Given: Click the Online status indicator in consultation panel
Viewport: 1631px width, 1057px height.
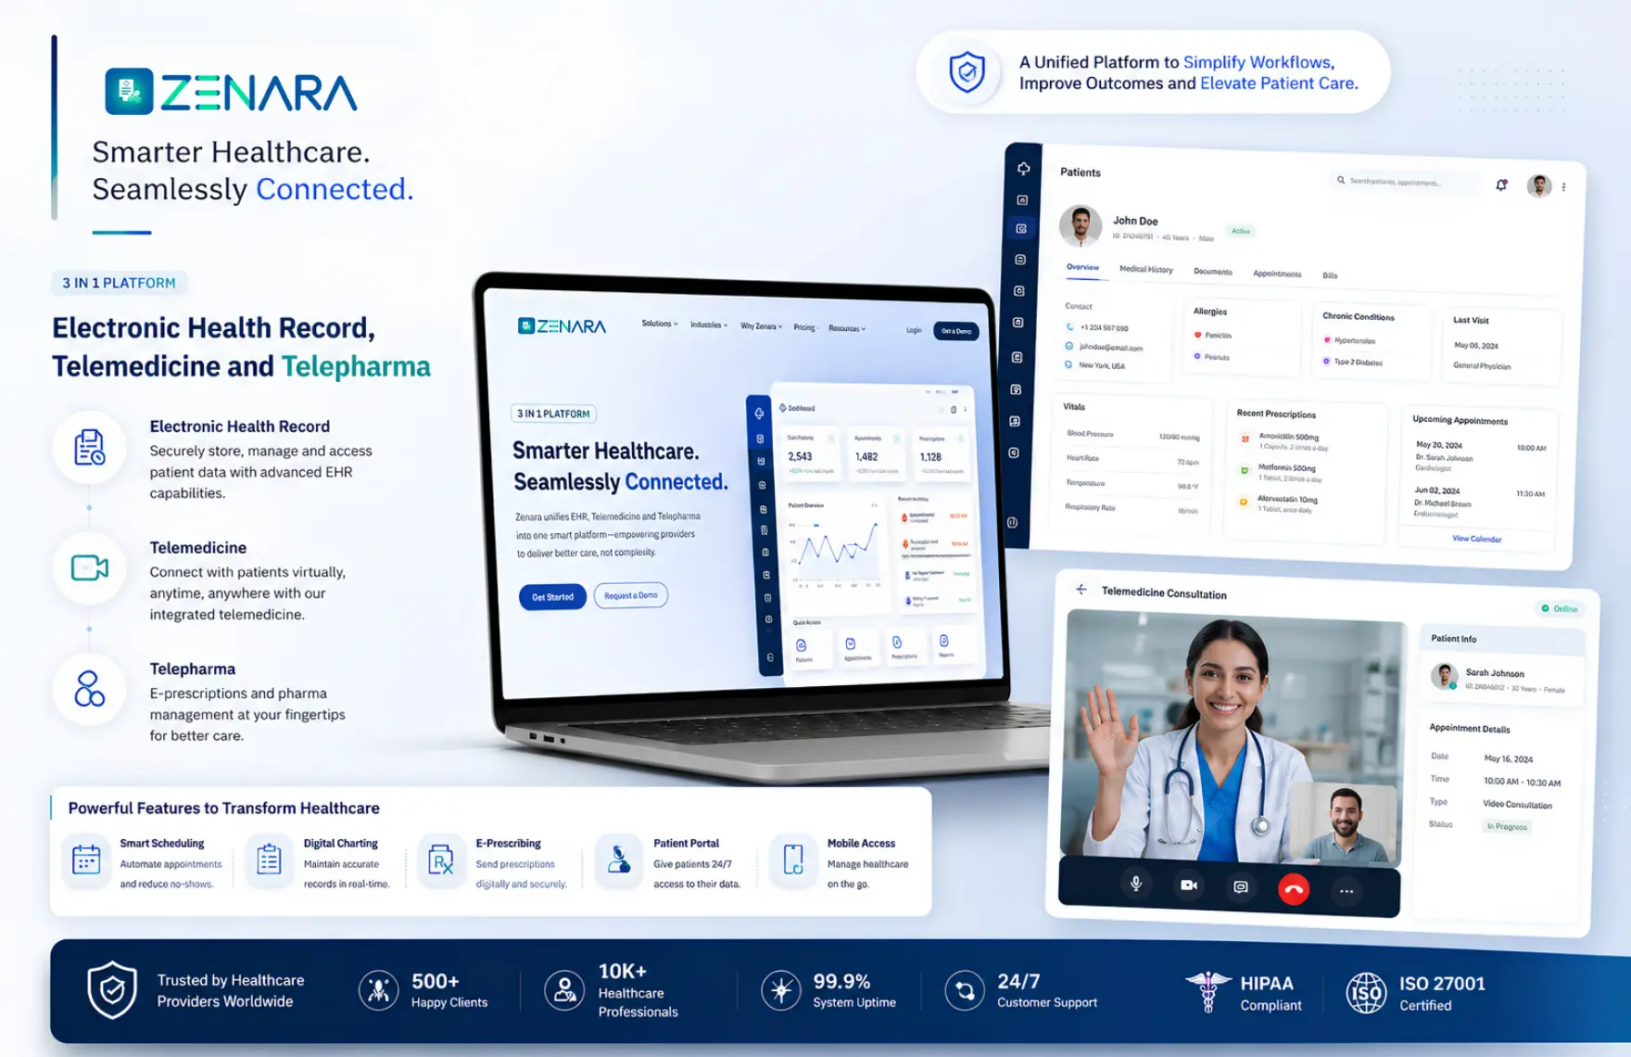Looking at the screenshot, I should [x=1560, y=608].
